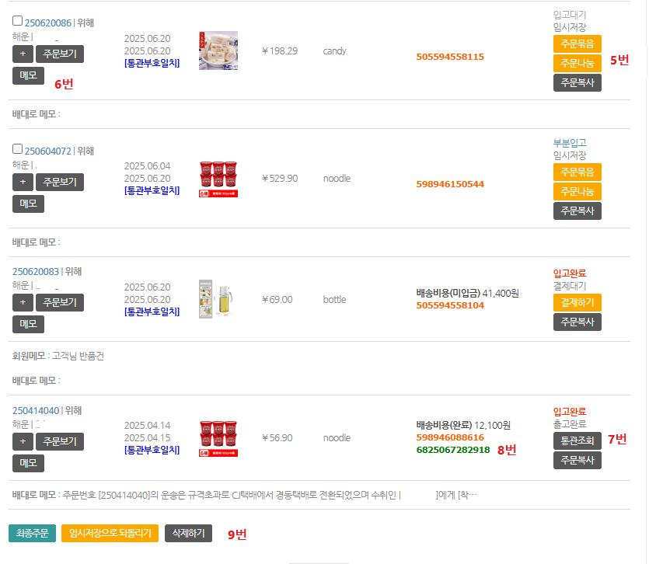
Task: Open the candy product thumbnail
Action: 218,50
